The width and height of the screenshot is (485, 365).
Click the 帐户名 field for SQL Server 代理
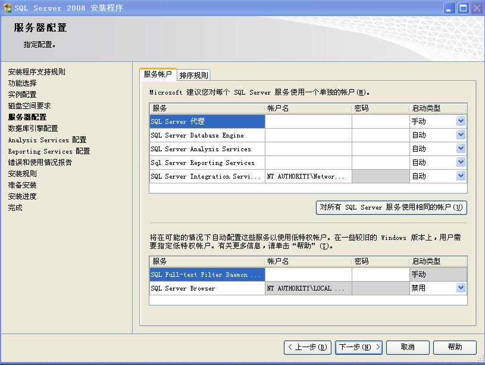click(308, 121)
